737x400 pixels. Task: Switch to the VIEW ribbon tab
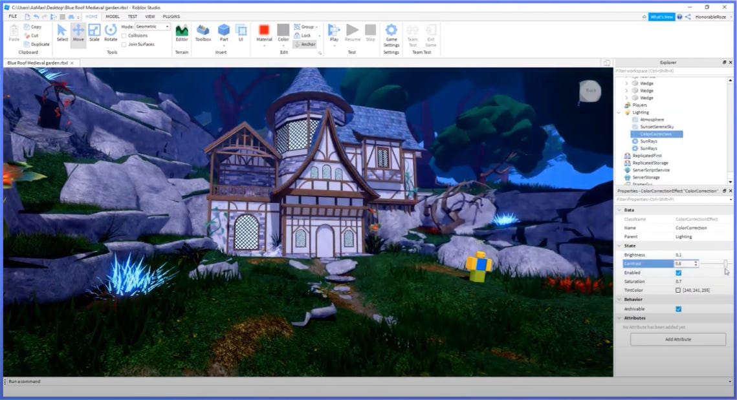(150, 16)
